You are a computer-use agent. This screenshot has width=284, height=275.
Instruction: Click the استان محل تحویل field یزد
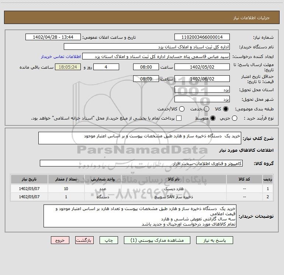tap(202, 89)
